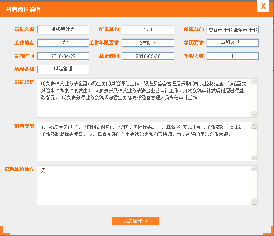Click the 学历要求 field showing 本科及以上
This screenshot has width=274, height=236.
click(232, 43)
